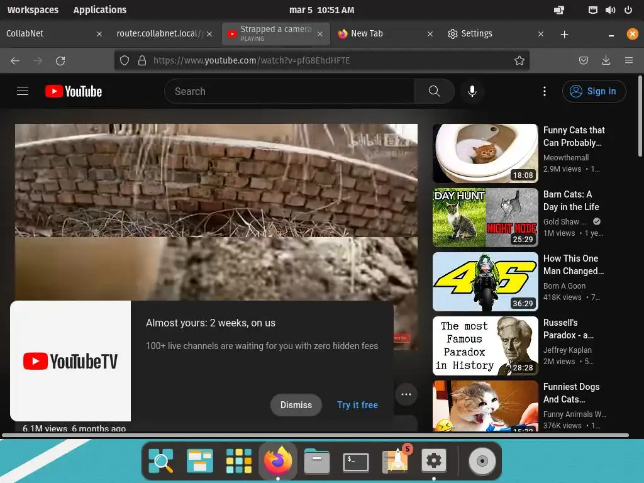Close the CollabNet tab
This screenshot has height=483, width=644.
pyautogui.click(x=99, y=34)
